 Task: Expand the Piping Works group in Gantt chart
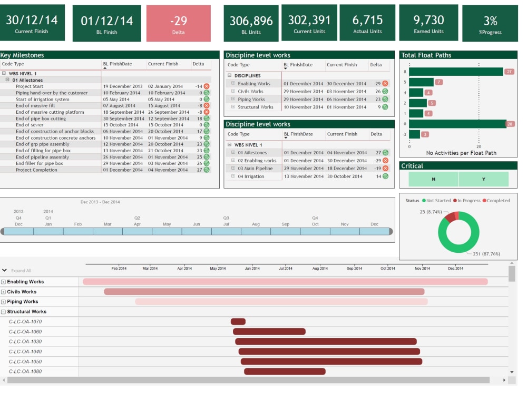[x=3, y=302]
